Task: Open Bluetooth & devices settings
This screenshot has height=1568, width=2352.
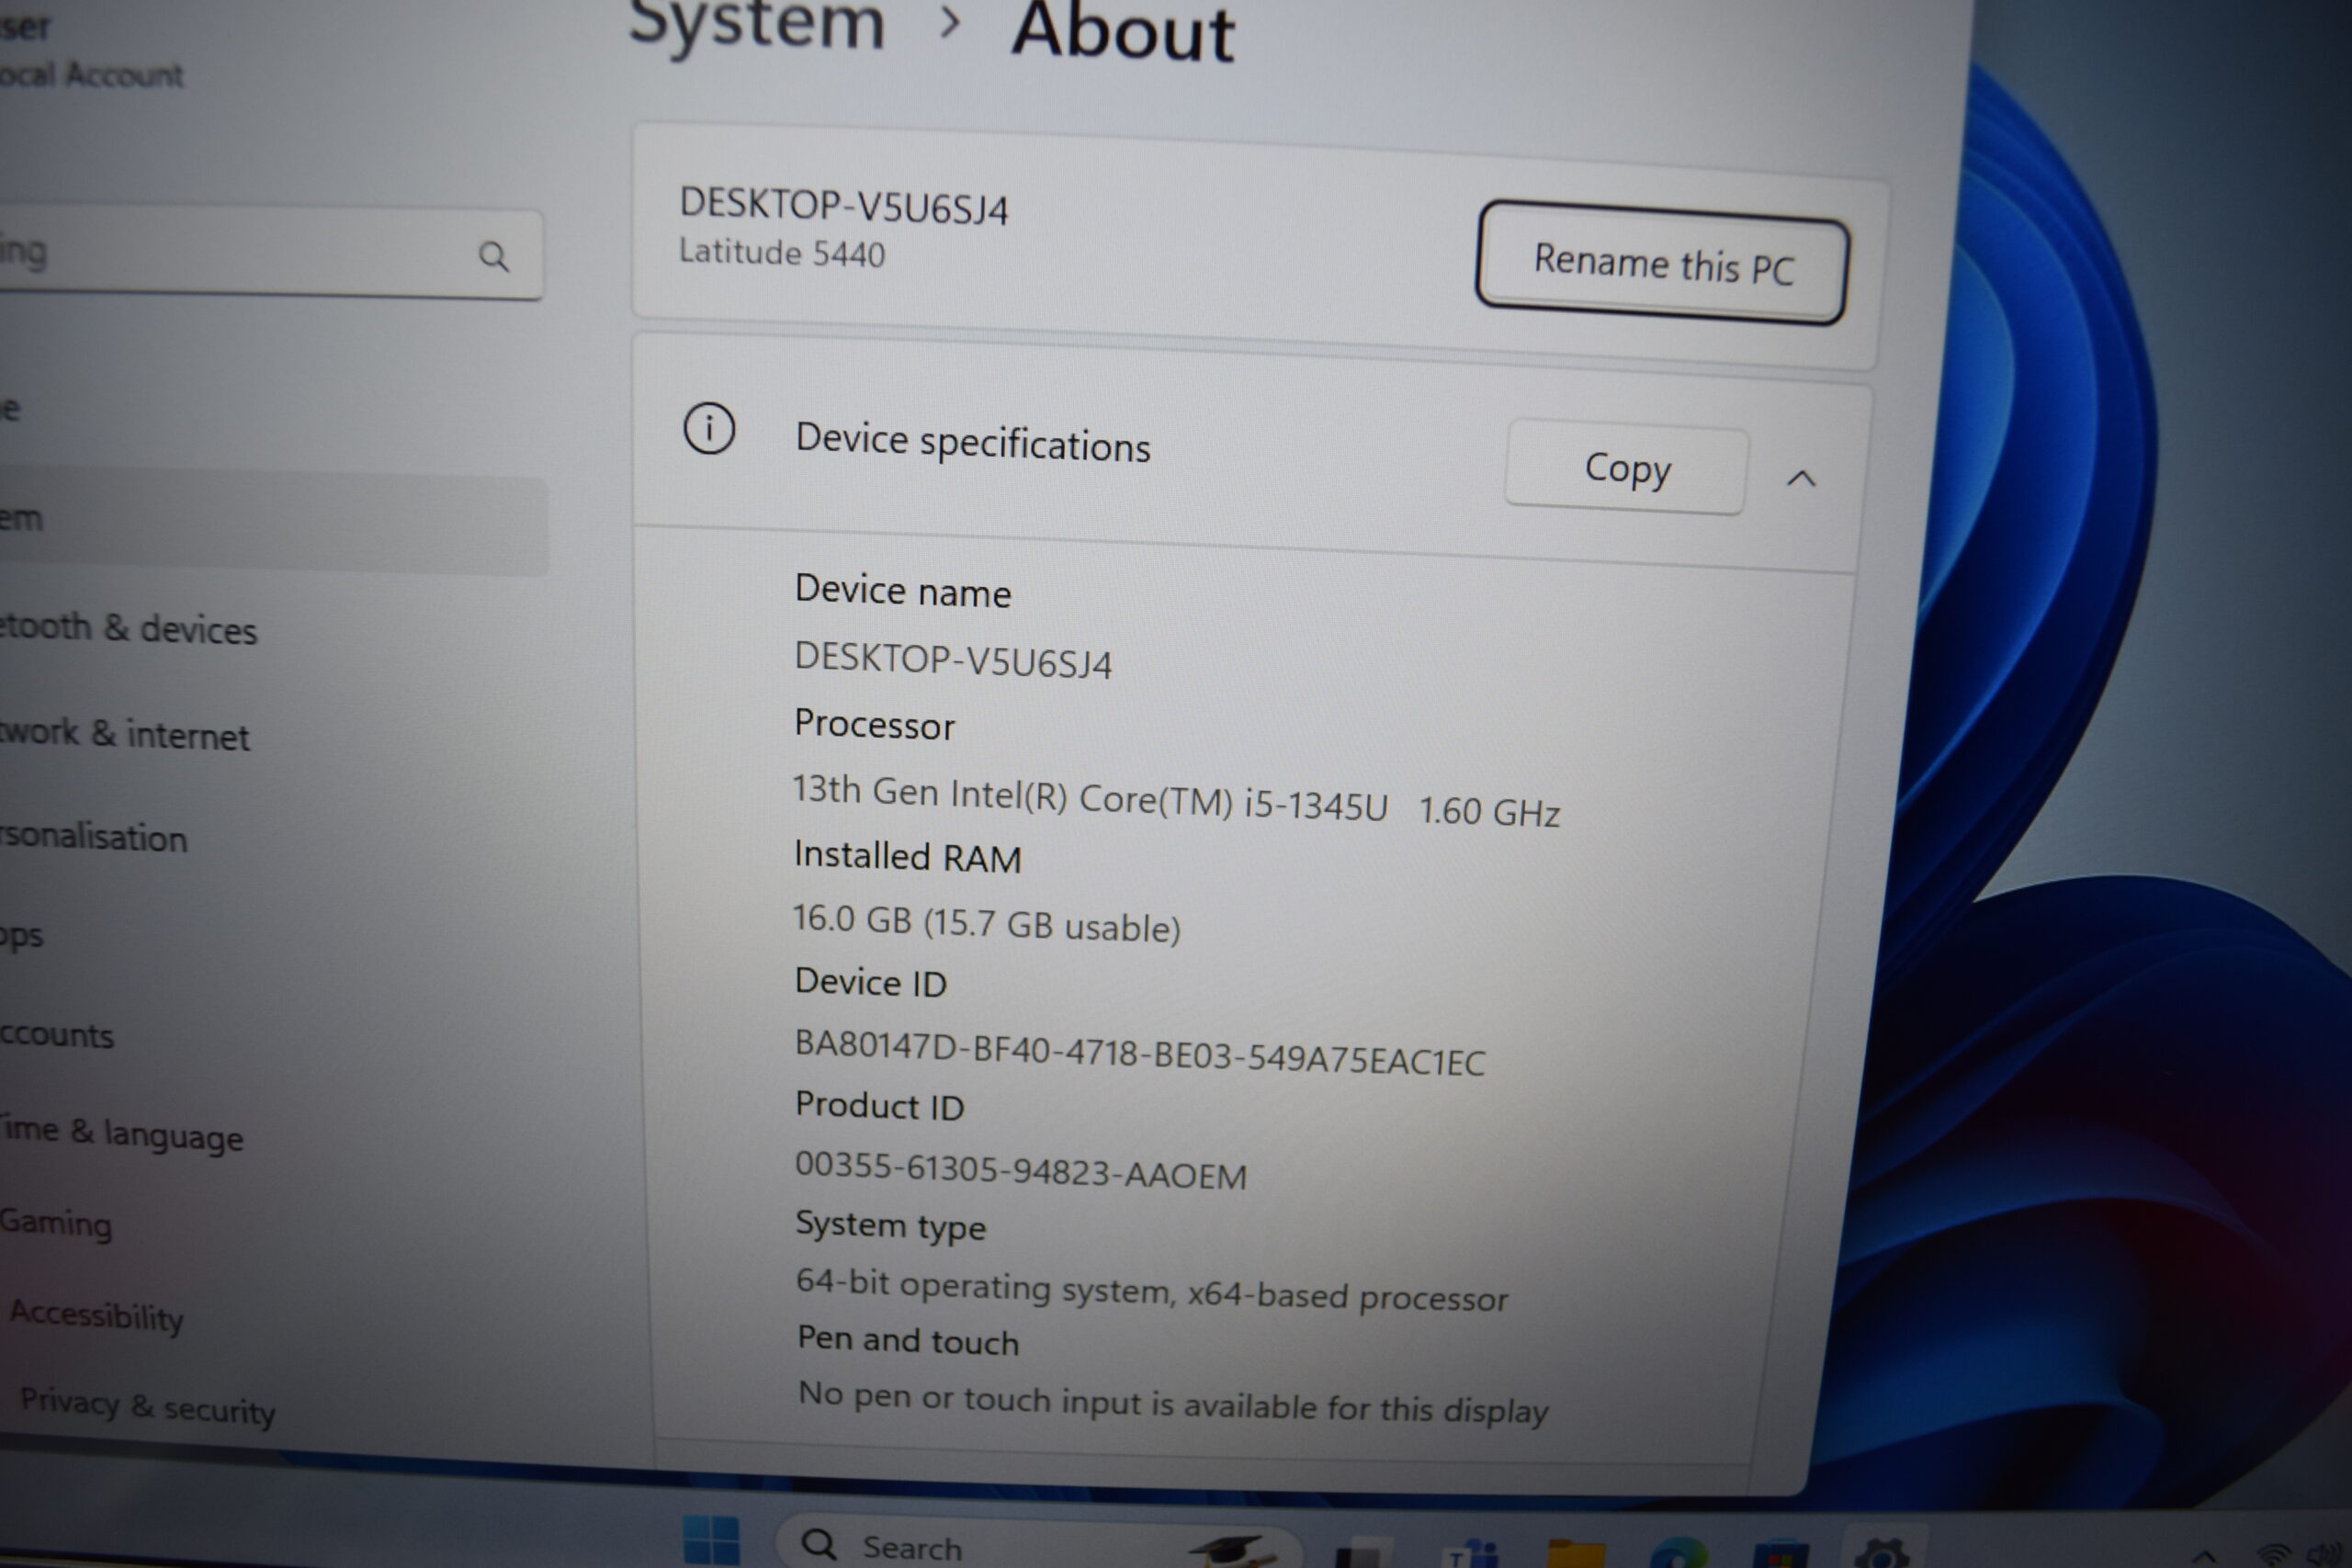Action: click(128, 629)
